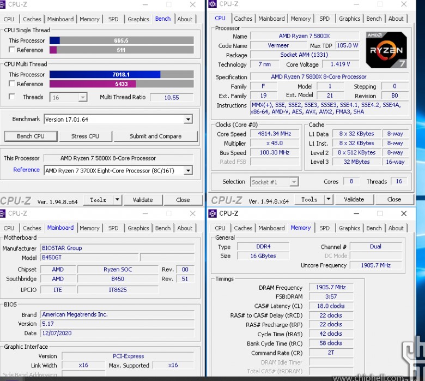Image resolution: width=425 pixels, height=381 pixels.
Task: Open the Socket #1 Selection dropdown
Action: click(x=294, y=182)
